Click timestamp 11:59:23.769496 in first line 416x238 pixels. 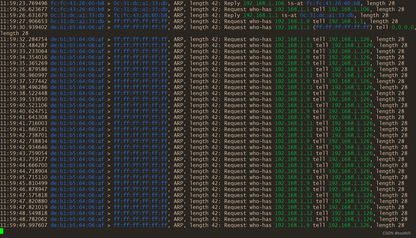pyautogui.click(x=24, y=3)
